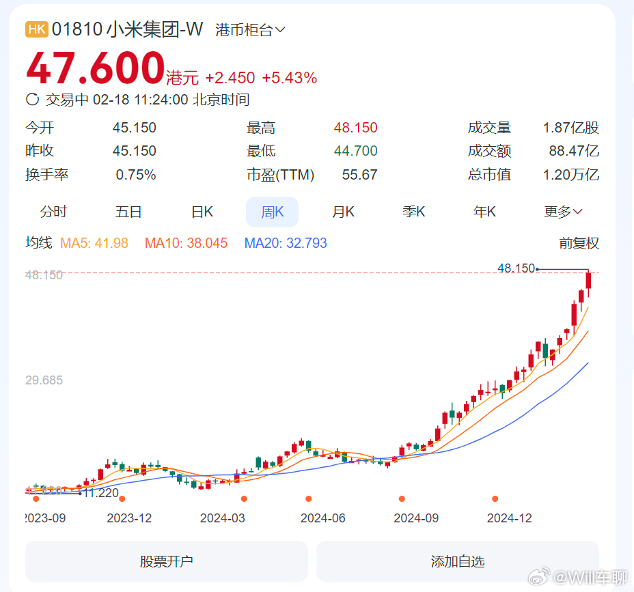Click the 今开 value 45.150
The height and width of the screenshot is (592, 634).
(134, 128)
